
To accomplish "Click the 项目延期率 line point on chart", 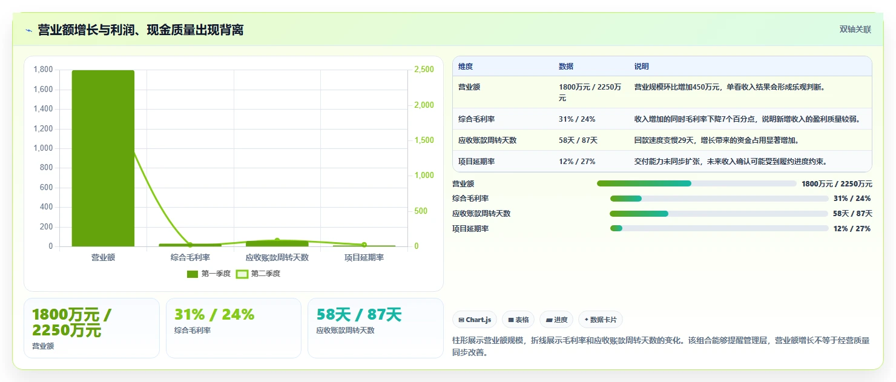I will click(364, 245).
